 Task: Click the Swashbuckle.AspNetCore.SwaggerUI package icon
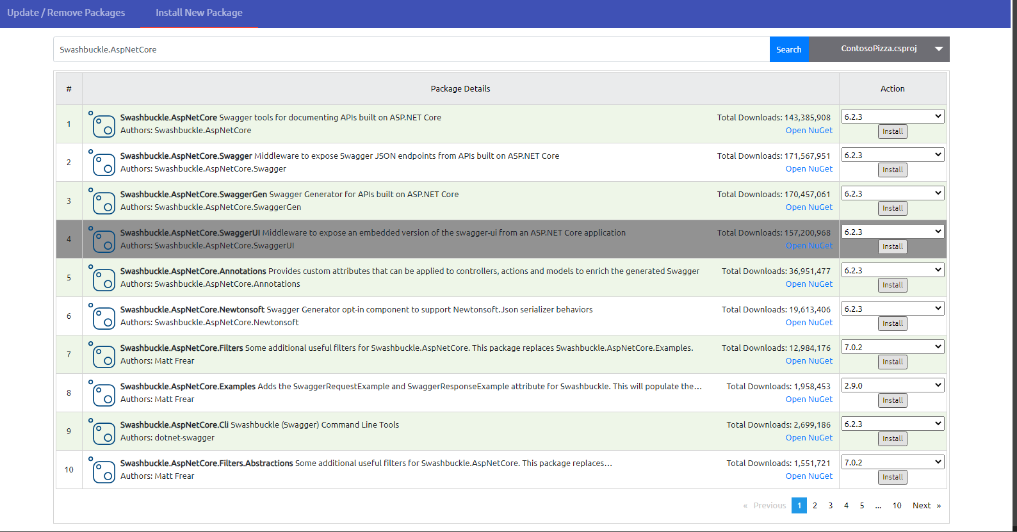click(x=102, y=239)
